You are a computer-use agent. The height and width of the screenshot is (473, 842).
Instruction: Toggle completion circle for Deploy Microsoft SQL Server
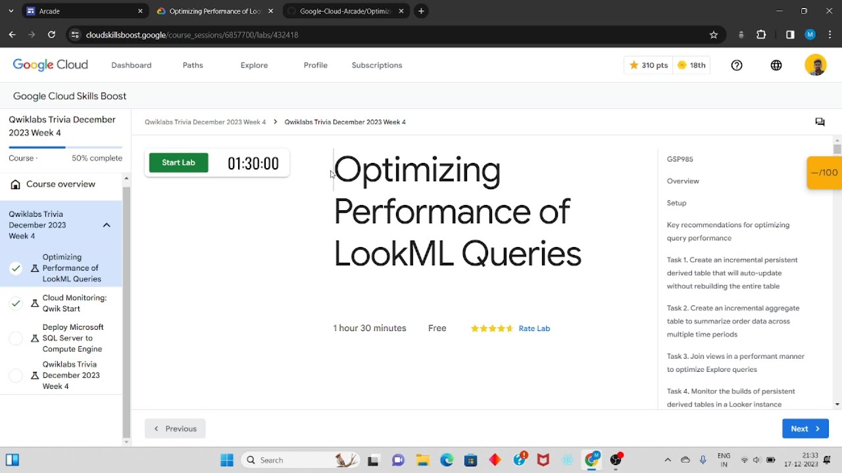click(16, 338)
